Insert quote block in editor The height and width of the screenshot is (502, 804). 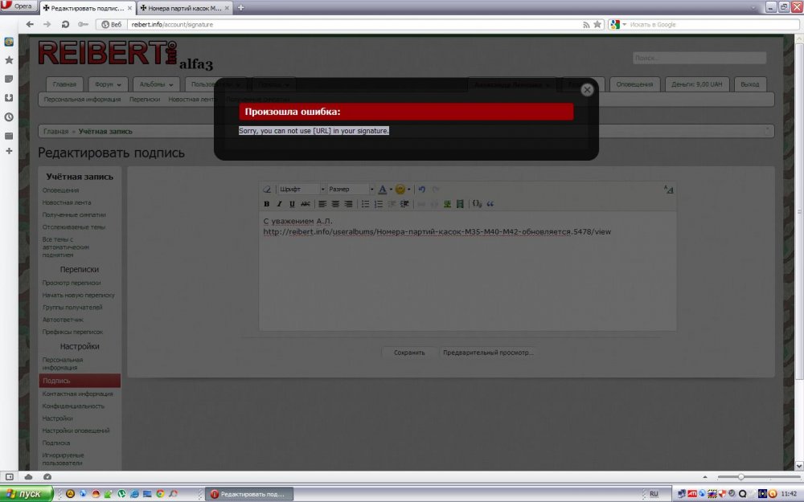[490, 204]
